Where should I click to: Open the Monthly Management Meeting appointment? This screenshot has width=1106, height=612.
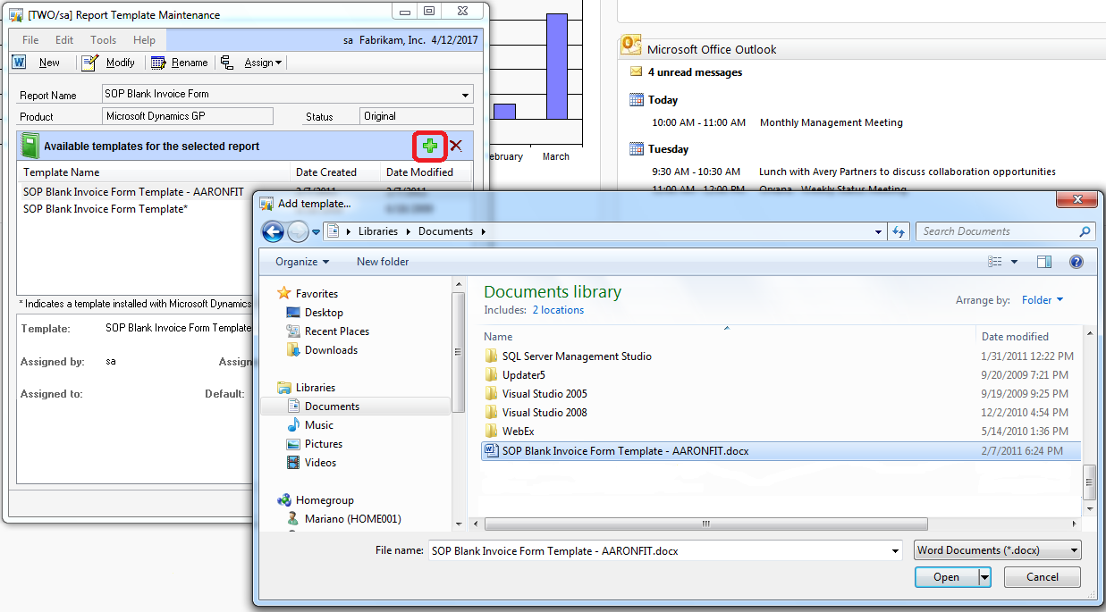click(832, 122)
